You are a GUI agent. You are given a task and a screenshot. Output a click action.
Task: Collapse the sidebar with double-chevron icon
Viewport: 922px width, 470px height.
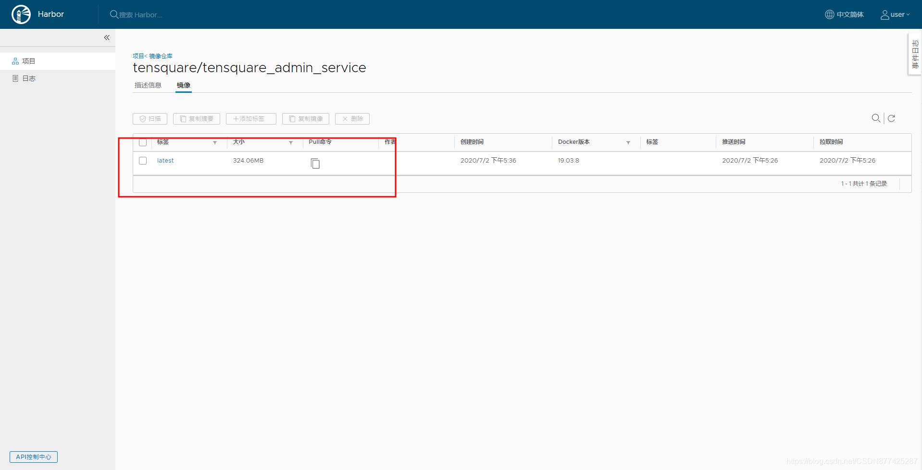[x=107, y=38]
